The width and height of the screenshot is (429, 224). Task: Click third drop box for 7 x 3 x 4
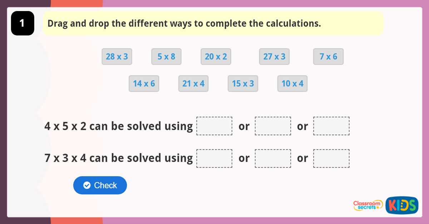[331, 158]
